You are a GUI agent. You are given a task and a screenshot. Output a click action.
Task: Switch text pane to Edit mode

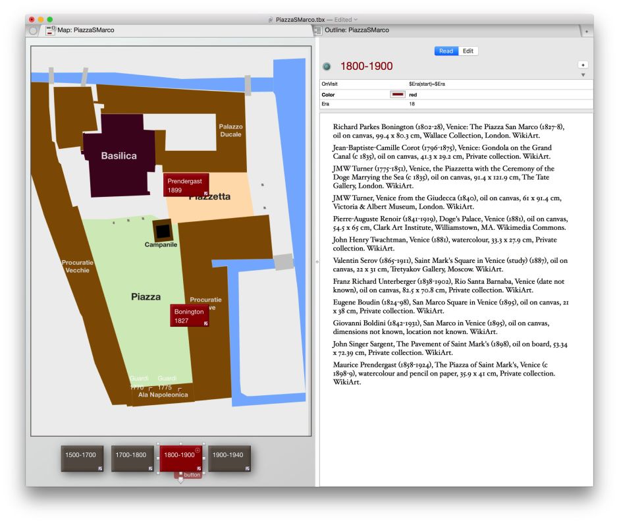click(x=468, y=51)
